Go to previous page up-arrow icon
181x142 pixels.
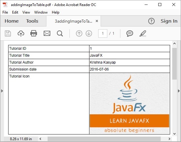(79, 33)
